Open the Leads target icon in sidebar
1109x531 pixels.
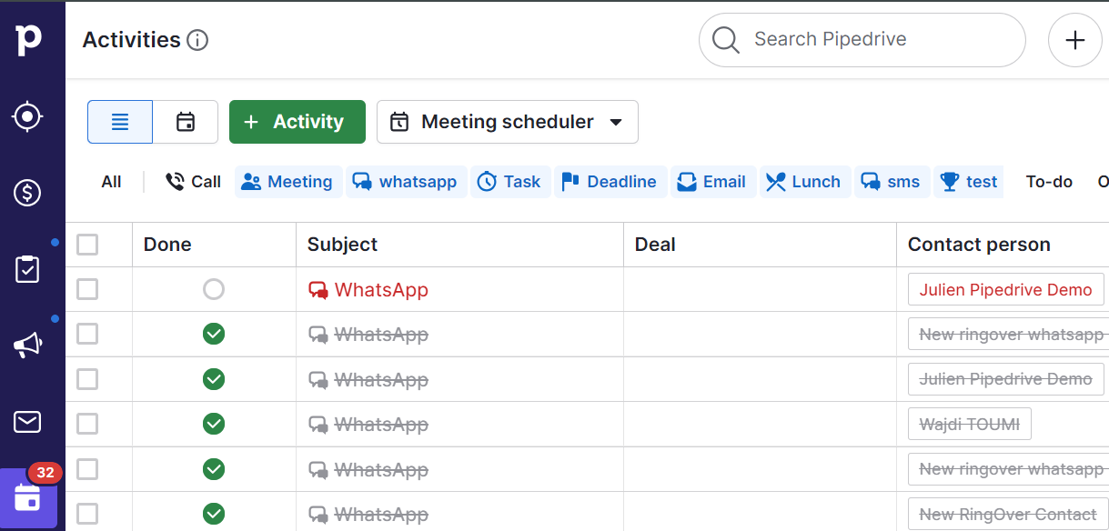[x=28, y=116]
